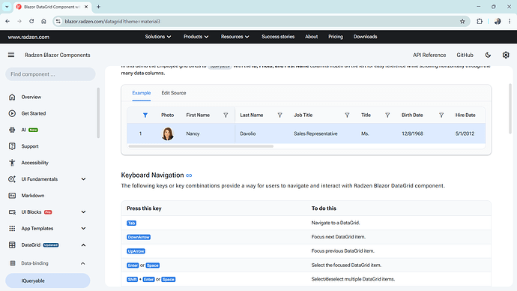Click the Find component search field

[x=50, y=74]
